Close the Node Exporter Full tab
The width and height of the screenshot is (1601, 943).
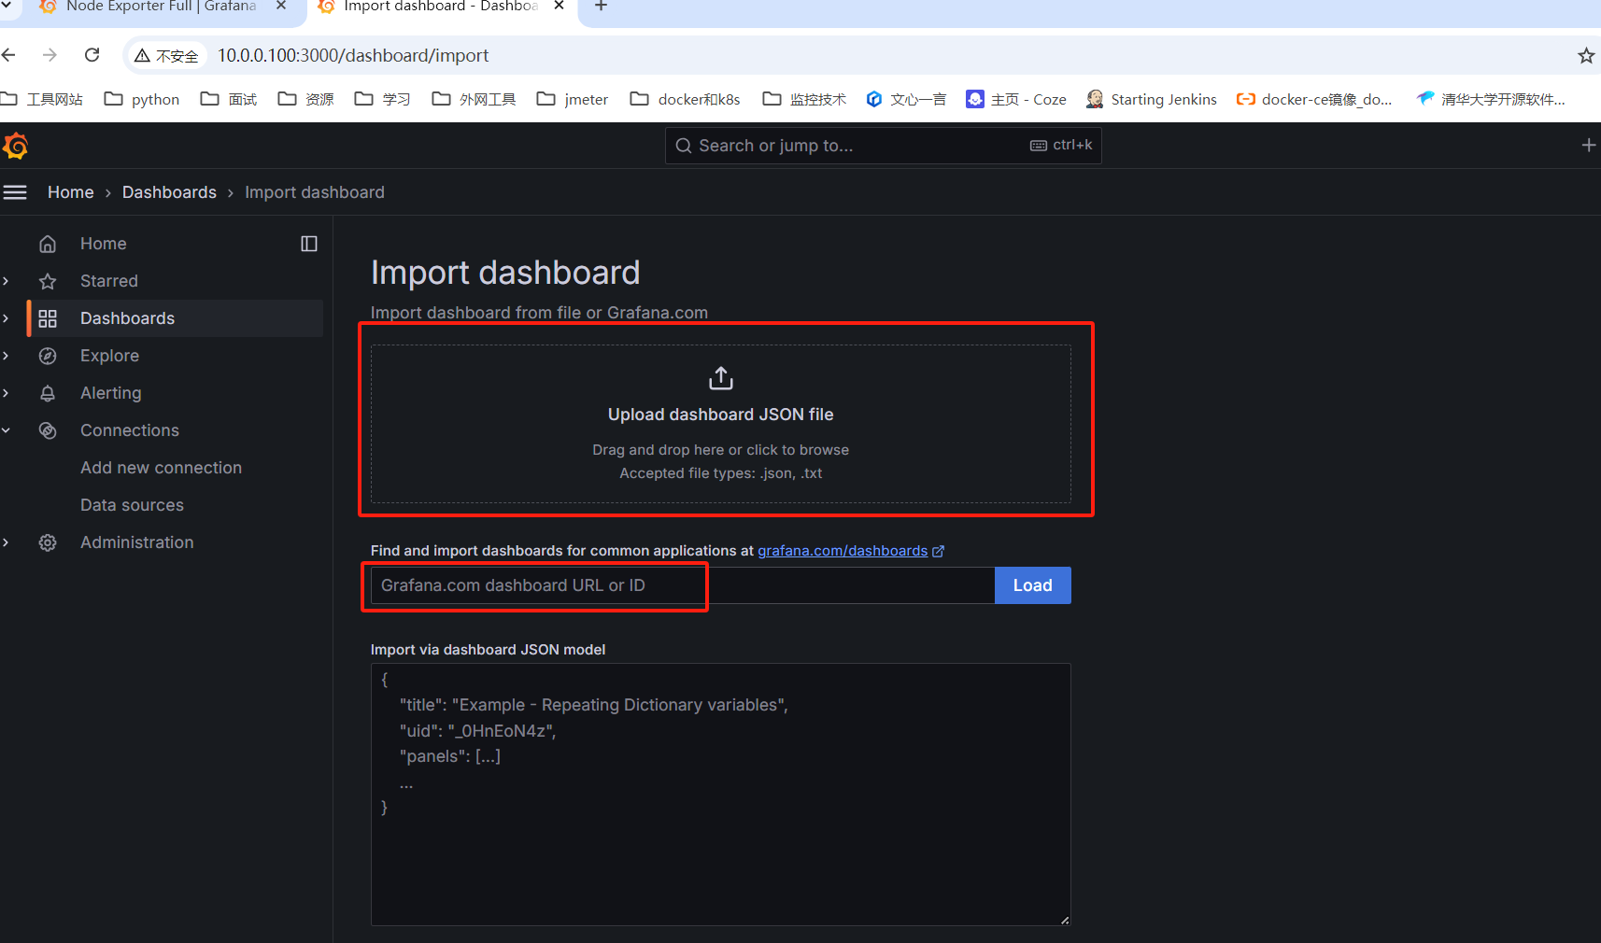pyautogui.click(x=280, y=6)
